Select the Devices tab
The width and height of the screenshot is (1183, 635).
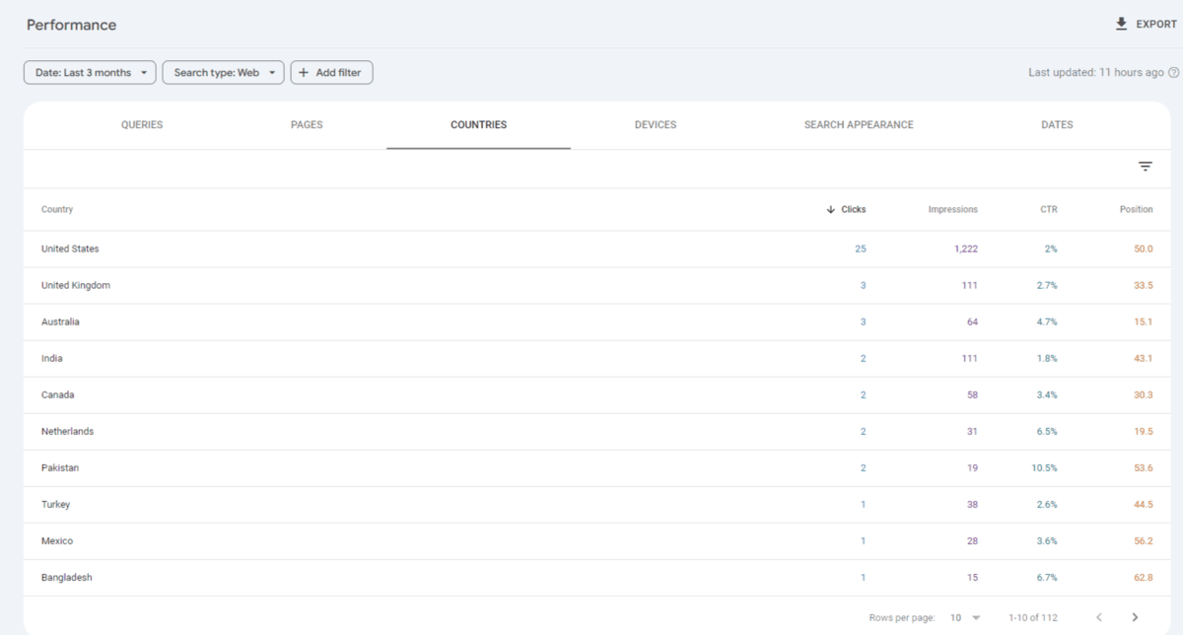[x=656, y=125]
